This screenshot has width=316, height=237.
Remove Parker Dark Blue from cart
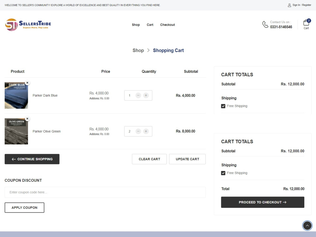(x=27, y=82)
